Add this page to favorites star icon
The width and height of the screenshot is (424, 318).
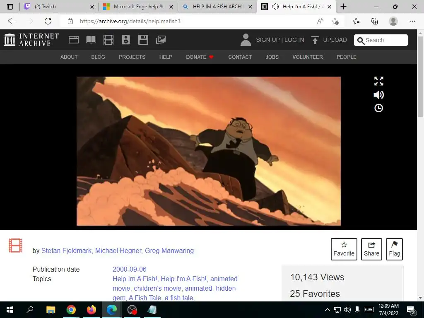coord(335,21)
